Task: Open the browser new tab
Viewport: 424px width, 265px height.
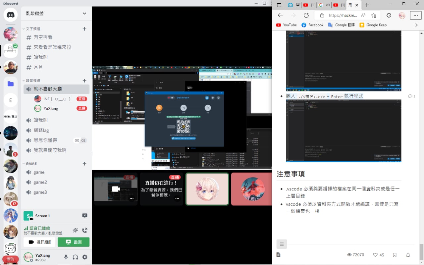Action: click(x=367, y=5)
